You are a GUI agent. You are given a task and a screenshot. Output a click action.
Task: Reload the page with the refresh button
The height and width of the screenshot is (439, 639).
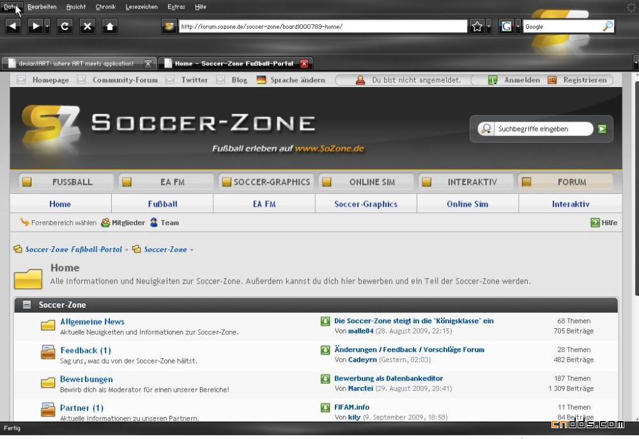[x=65, y=26]
